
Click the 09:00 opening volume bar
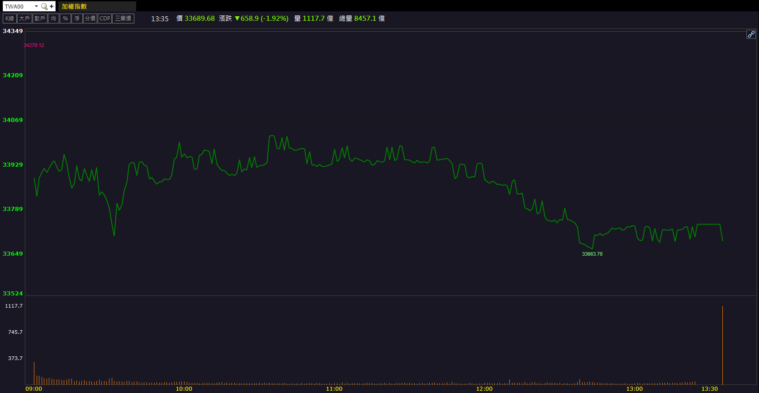coord(34,373)
